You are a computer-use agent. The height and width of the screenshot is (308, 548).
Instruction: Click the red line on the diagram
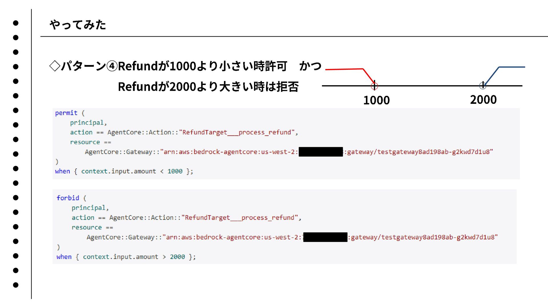point(344,69)
